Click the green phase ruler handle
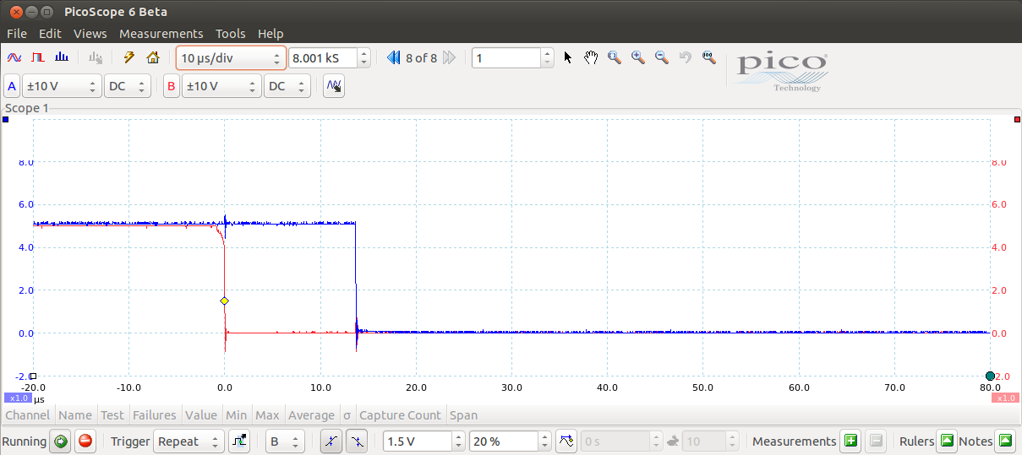The image size is (1022, 455). point(990,376)
